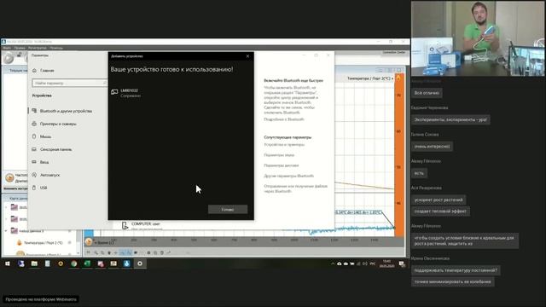Open the Помощь menu in the data logger
This screenshot has height=307, width=546.
(56, 48)
